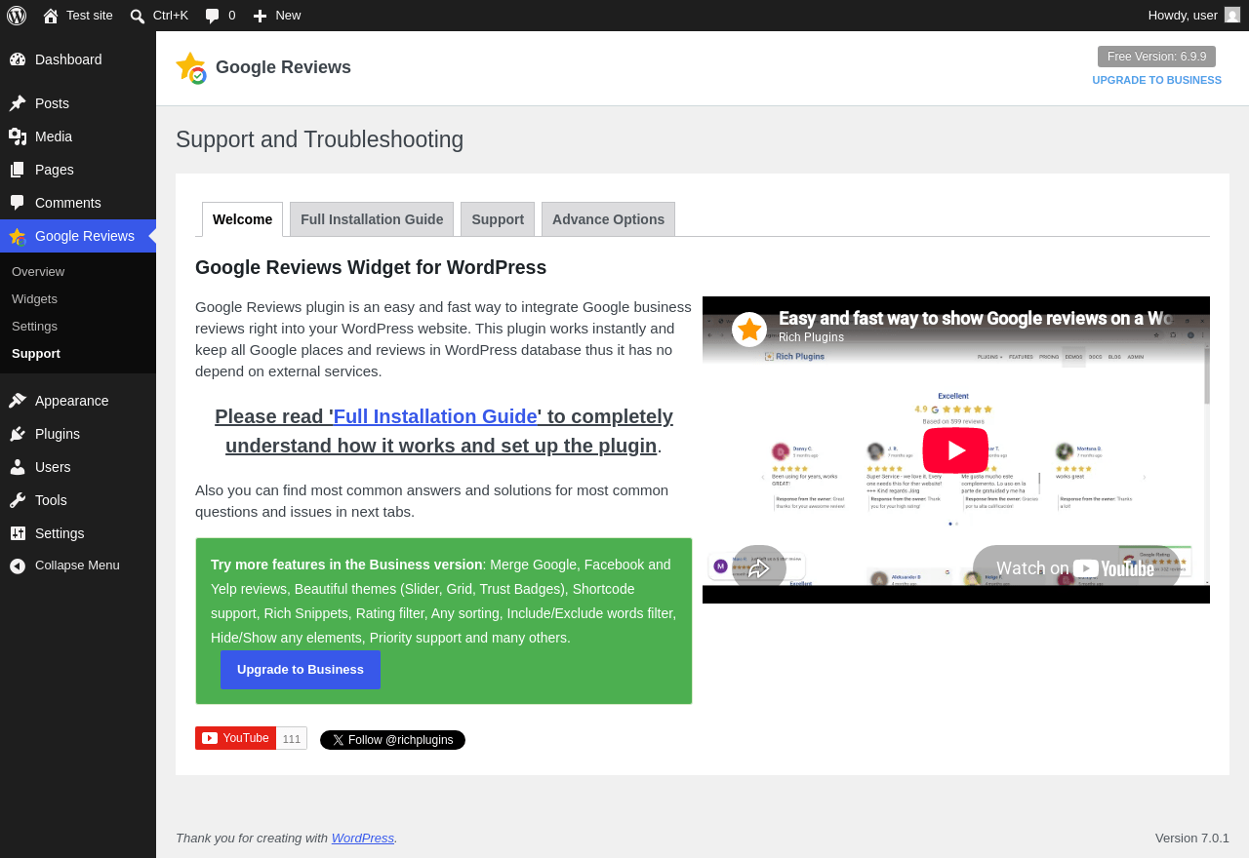Open the Tools menu
Screen dimensions: 1249x858
pyautogui.click(x=78, y=500)
